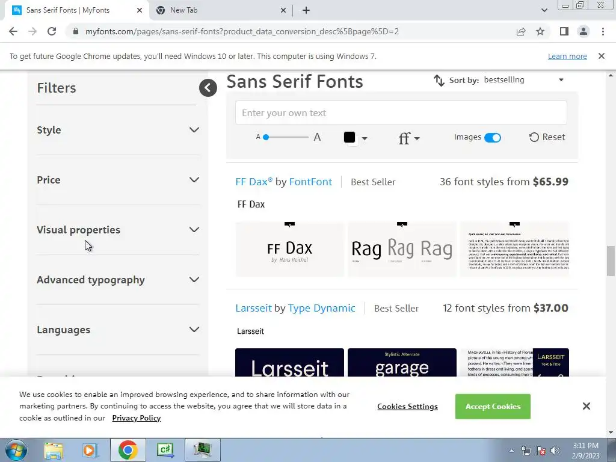Screen dimensions: 616x462
Task: Expand the Style filter section
Action: pos(118,130)
